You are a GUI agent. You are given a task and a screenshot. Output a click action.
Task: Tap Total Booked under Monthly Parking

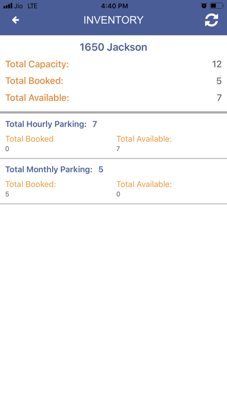click(x=31, y=184)
